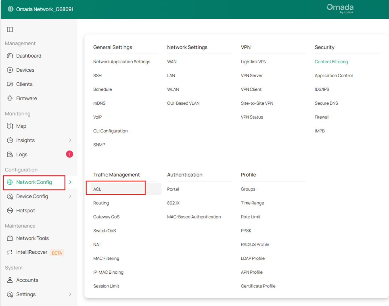Expand the Insights submenu chevron

(x=70, y=140)
